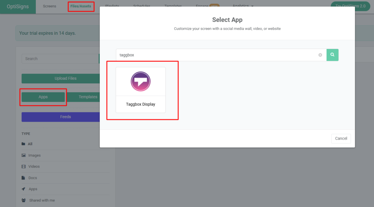Open the Files/Assets tab

coord(81,6)
